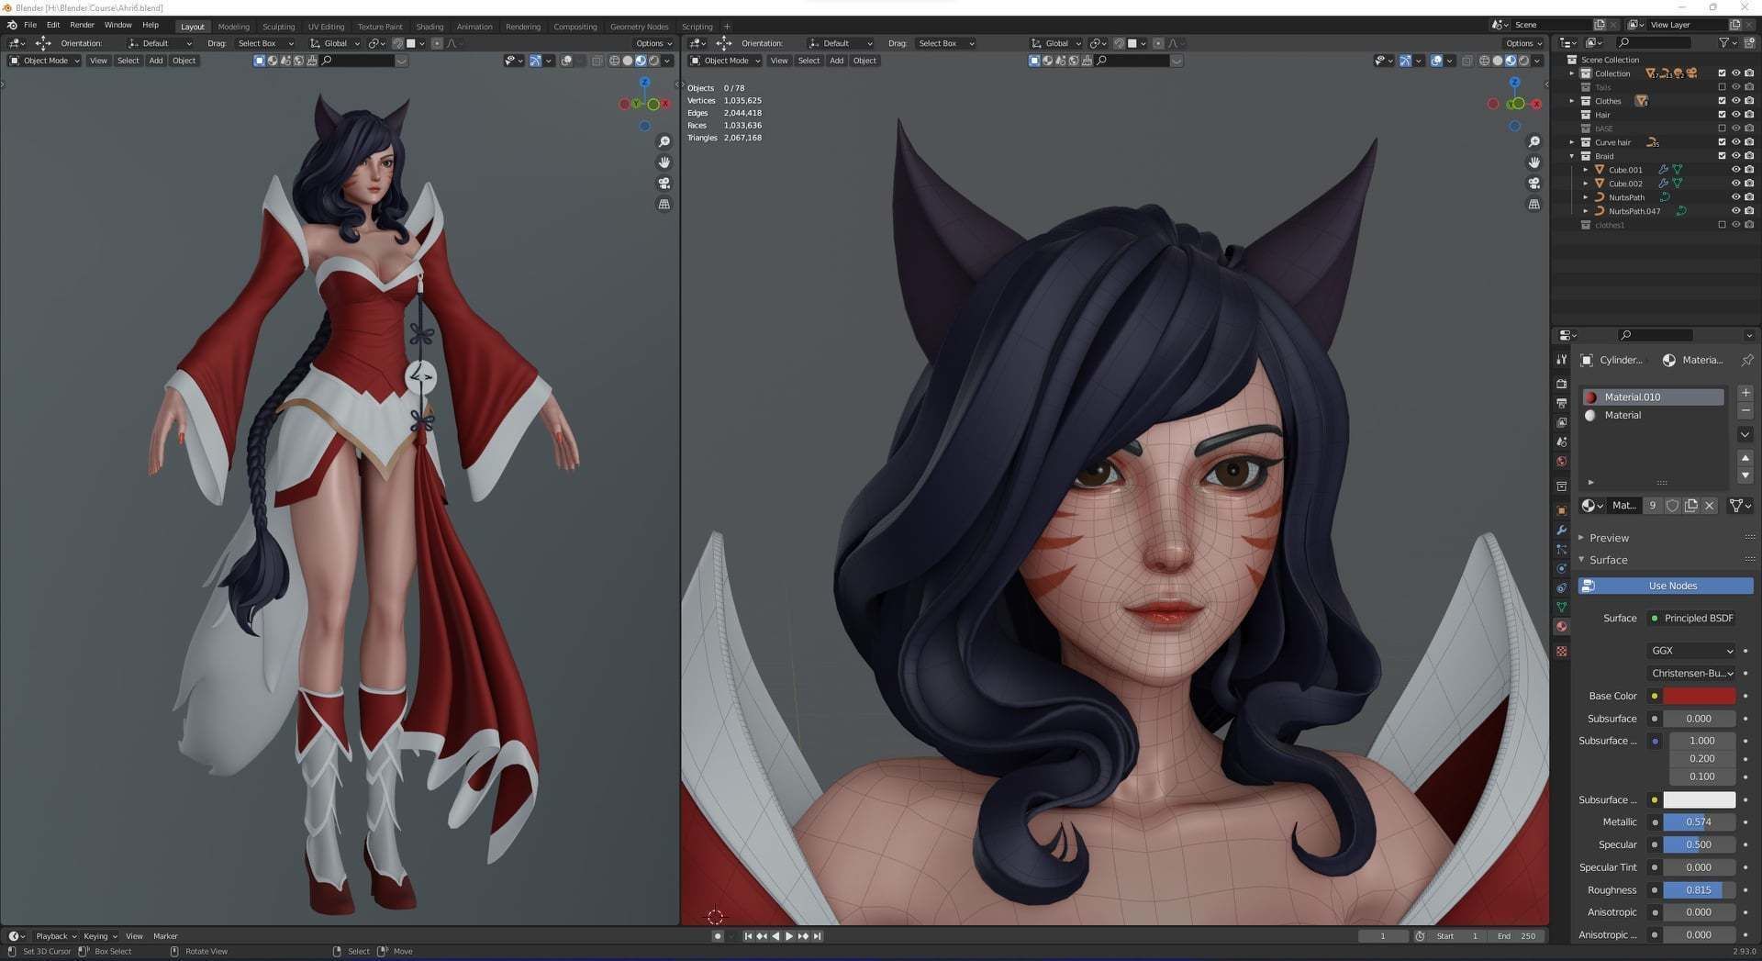Screen dimensions: 1762x961
Task: Move material slot up
Action: (x=1745, y=457)
